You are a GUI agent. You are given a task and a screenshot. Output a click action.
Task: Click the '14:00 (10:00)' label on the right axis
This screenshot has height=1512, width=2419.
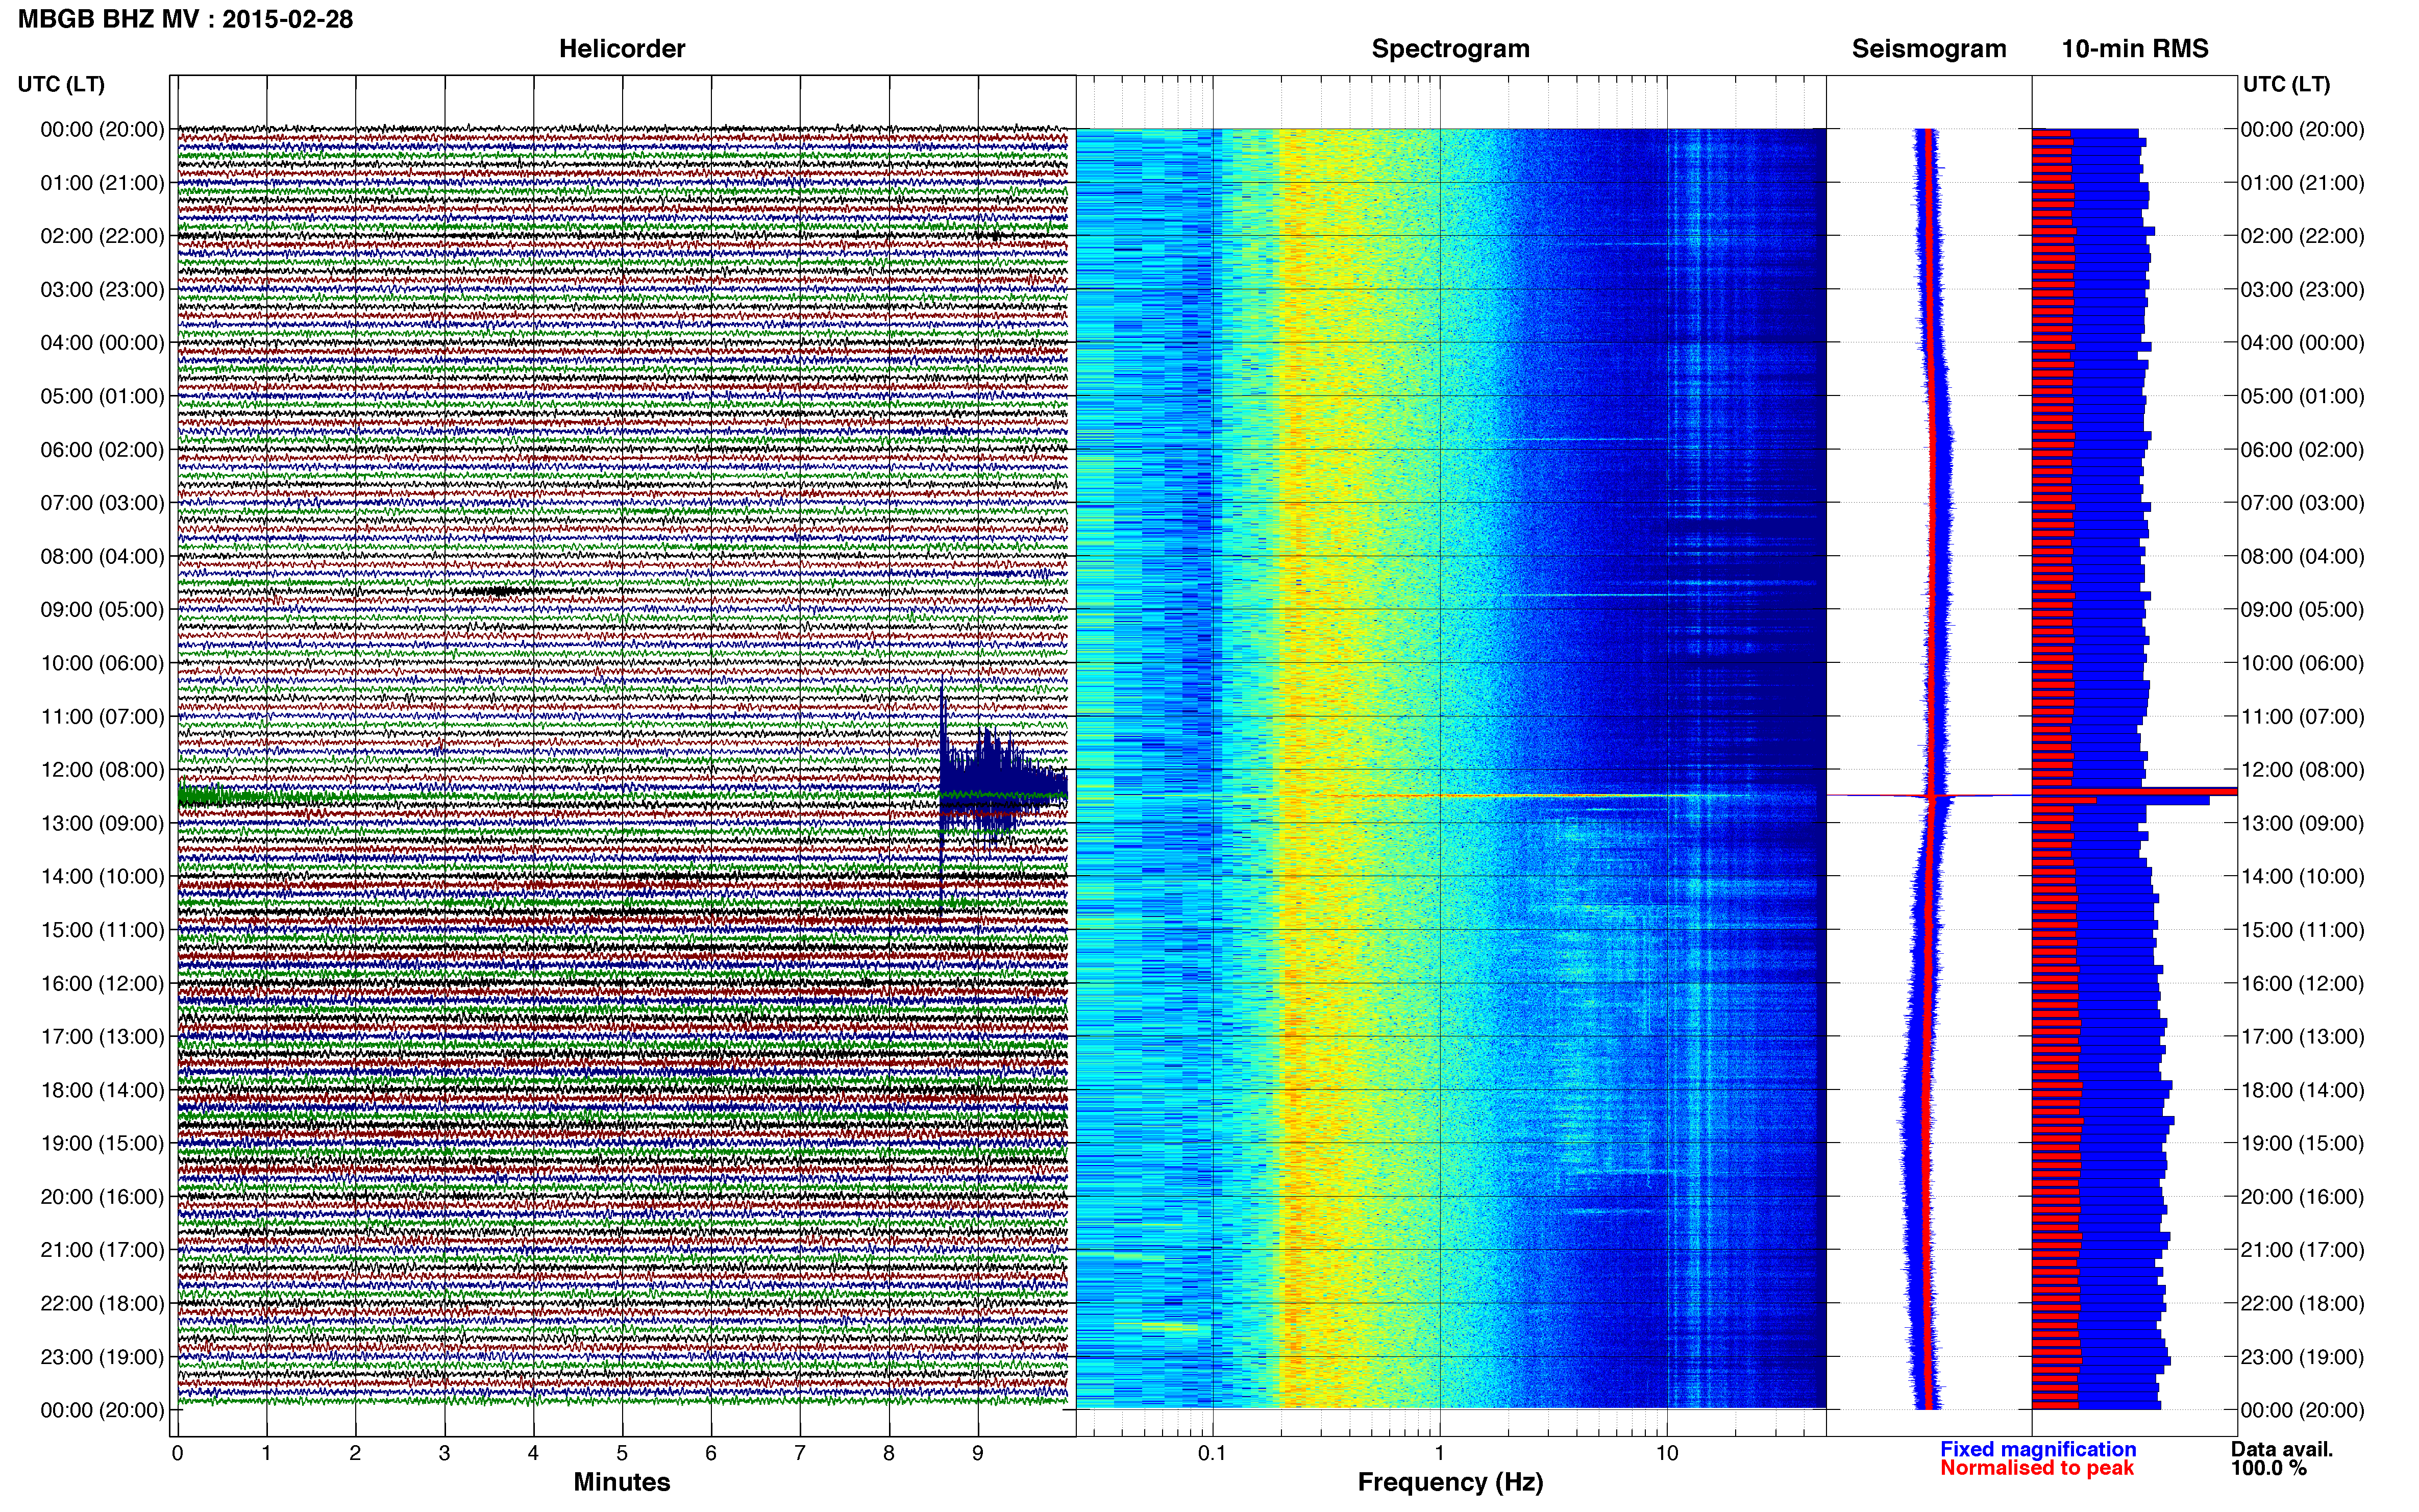coord(2303,877)
